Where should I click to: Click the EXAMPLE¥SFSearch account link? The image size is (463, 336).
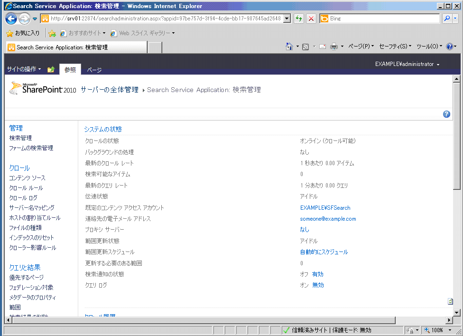pyautogui.click(x=325, y=208)
